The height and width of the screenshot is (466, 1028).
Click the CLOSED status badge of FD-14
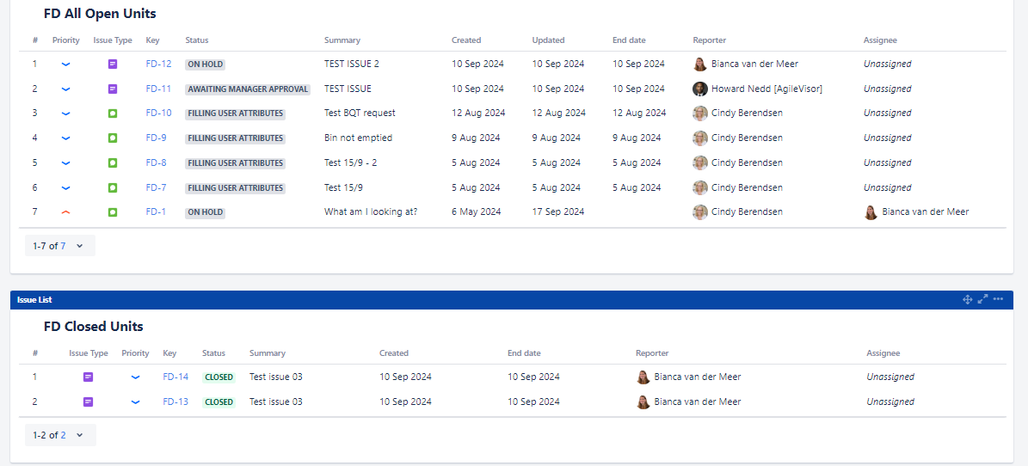219,377
